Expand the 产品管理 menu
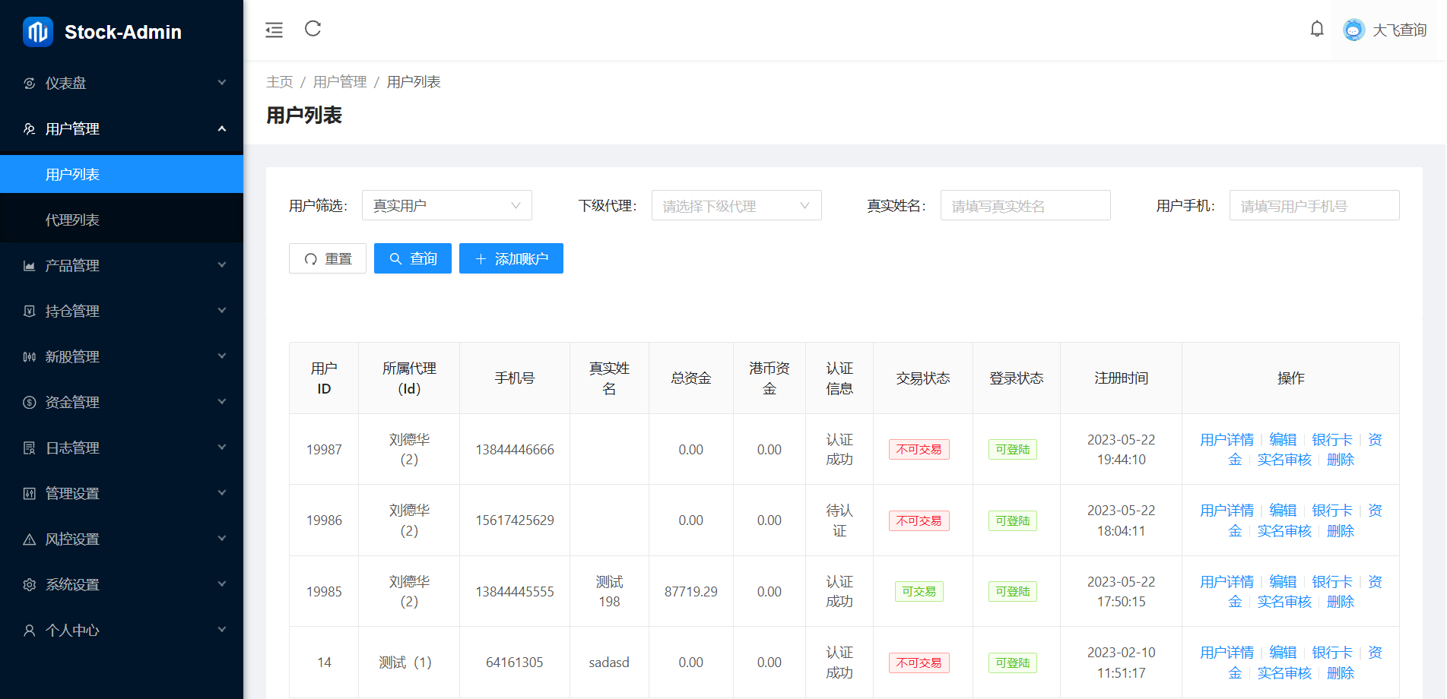The width and height of the screenshot is (1447, 699). point(122,266)
